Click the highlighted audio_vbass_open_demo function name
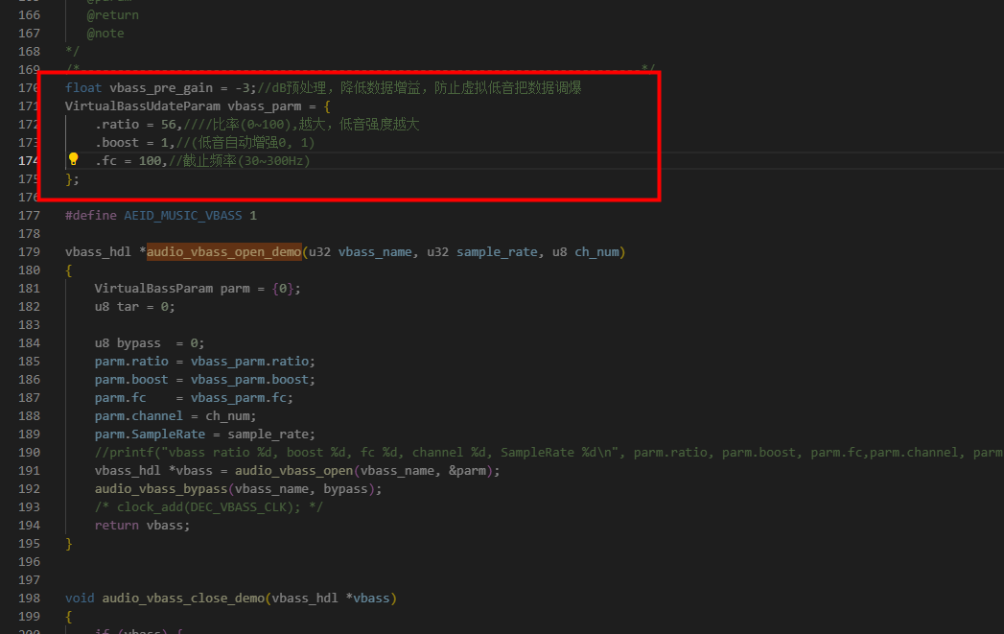Screen dimensions: 1004x634 pyautogui.click(x=224, y=251)
